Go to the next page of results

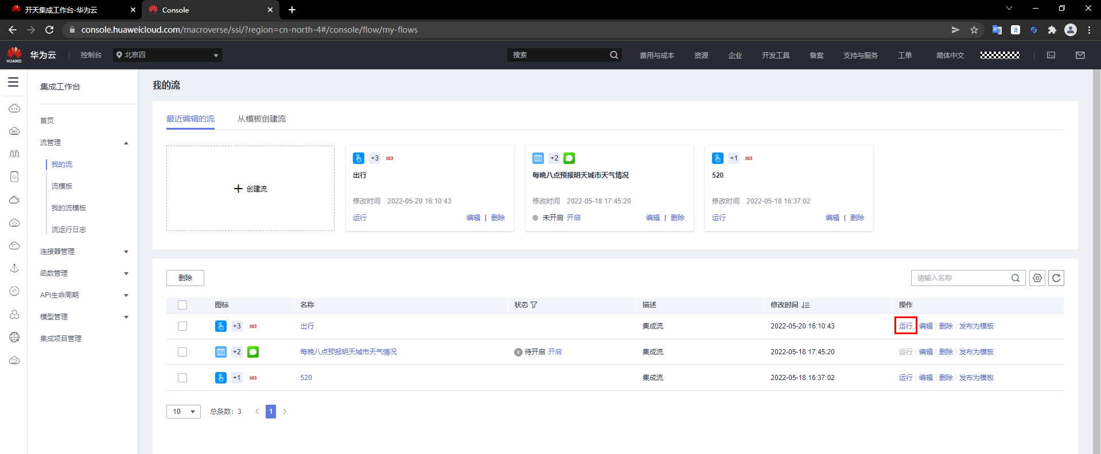click(285, 412)
